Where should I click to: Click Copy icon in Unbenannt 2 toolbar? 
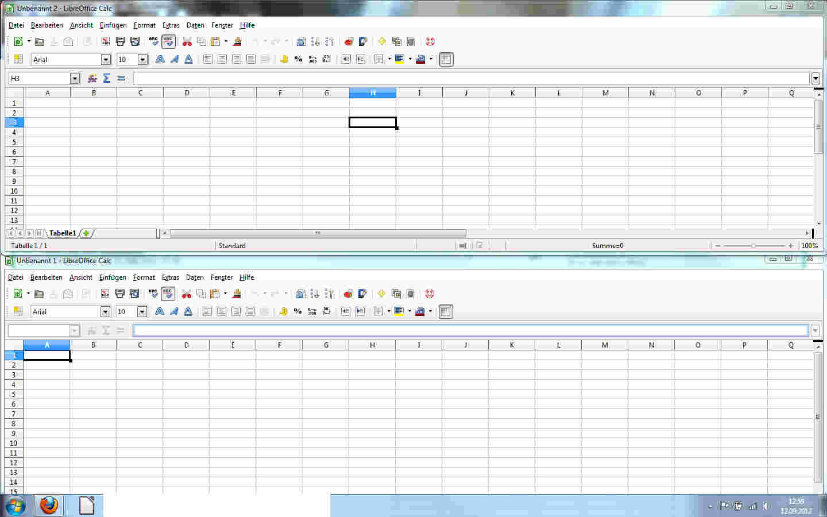pos(202,41)
